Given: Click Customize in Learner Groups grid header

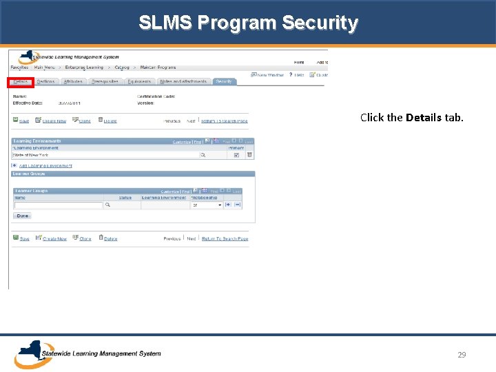Looking at the screenshot, I should click(170, 192).
